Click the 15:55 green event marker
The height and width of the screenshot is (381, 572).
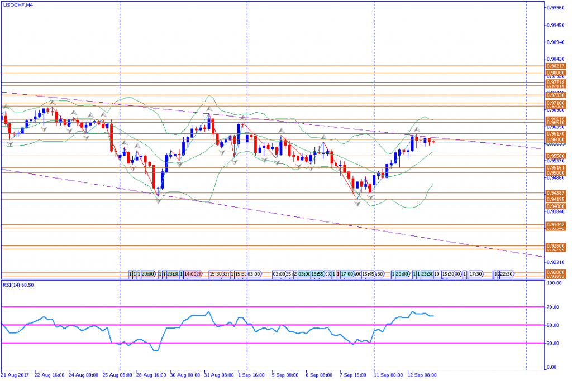[x=318, y=274]
